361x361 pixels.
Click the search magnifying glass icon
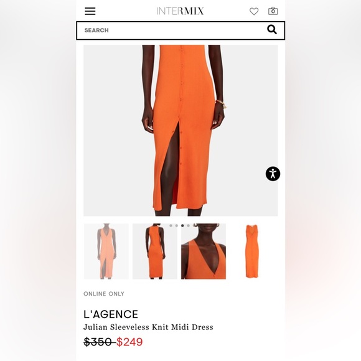271,30
